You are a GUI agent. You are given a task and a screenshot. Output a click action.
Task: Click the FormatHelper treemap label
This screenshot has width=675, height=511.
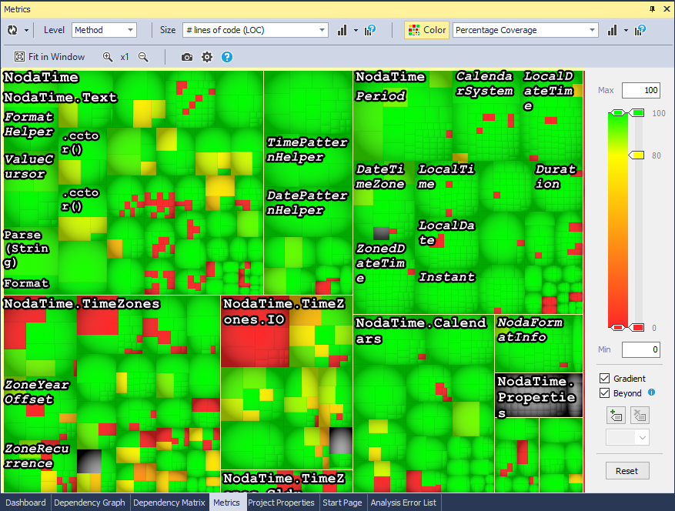pos(28,124)
